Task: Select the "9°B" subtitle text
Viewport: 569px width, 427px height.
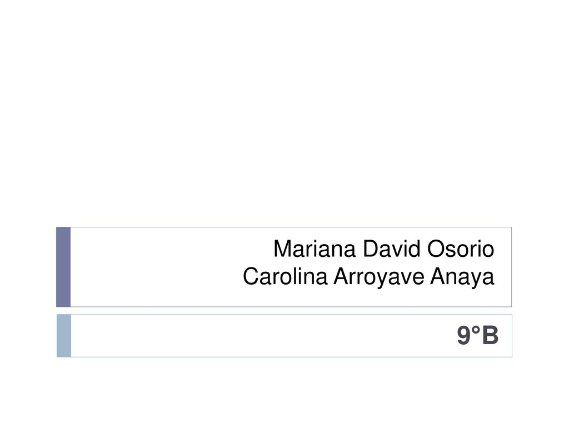Action: [x=477, y=335]
